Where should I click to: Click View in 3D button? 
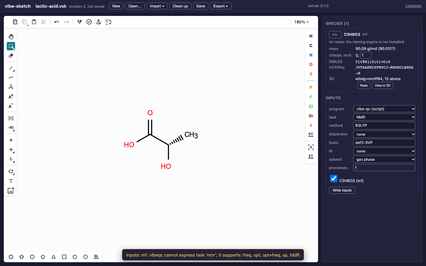[x=383, y=85]
